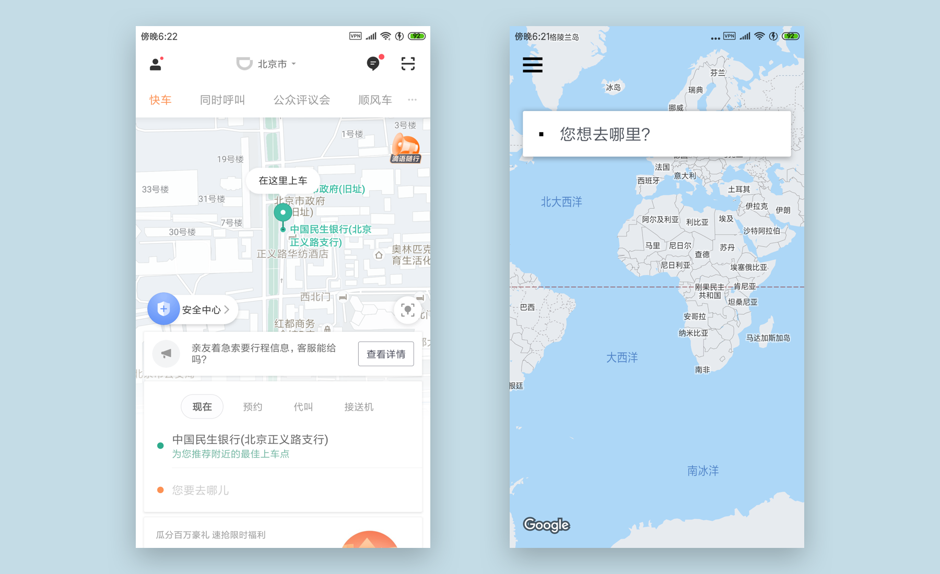Tap the orange destination dot
This screenshot has width=940, height=574.
tap(160, 490)
